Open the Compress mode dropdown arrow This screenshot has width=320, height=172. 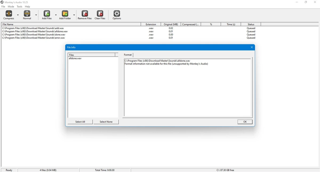point(18,15)
